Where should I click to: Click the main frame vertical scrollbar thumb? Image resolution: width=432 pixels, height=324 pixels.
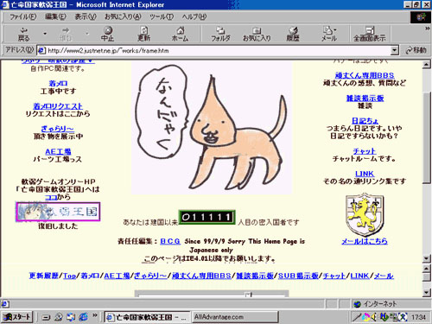point(427,137)
